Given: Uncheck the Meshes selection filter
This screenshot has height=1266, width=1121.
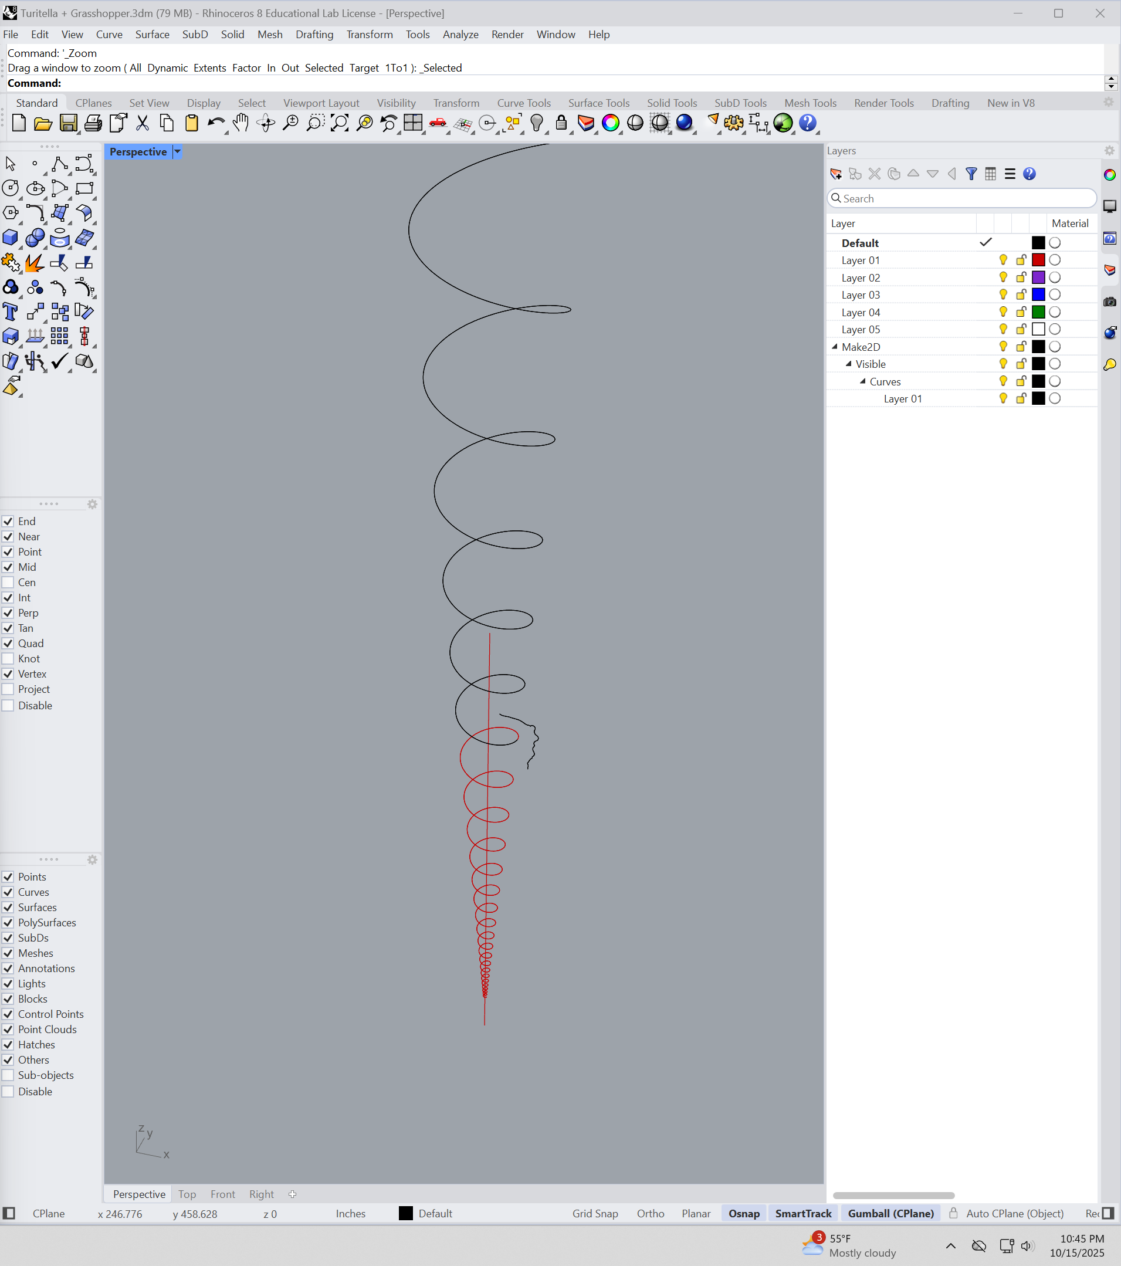Looking at the screenshot, I should 8,953.
